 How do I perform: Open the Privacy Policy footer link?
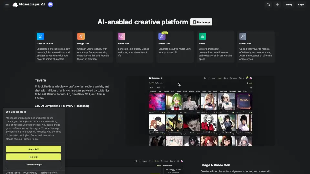30,173
